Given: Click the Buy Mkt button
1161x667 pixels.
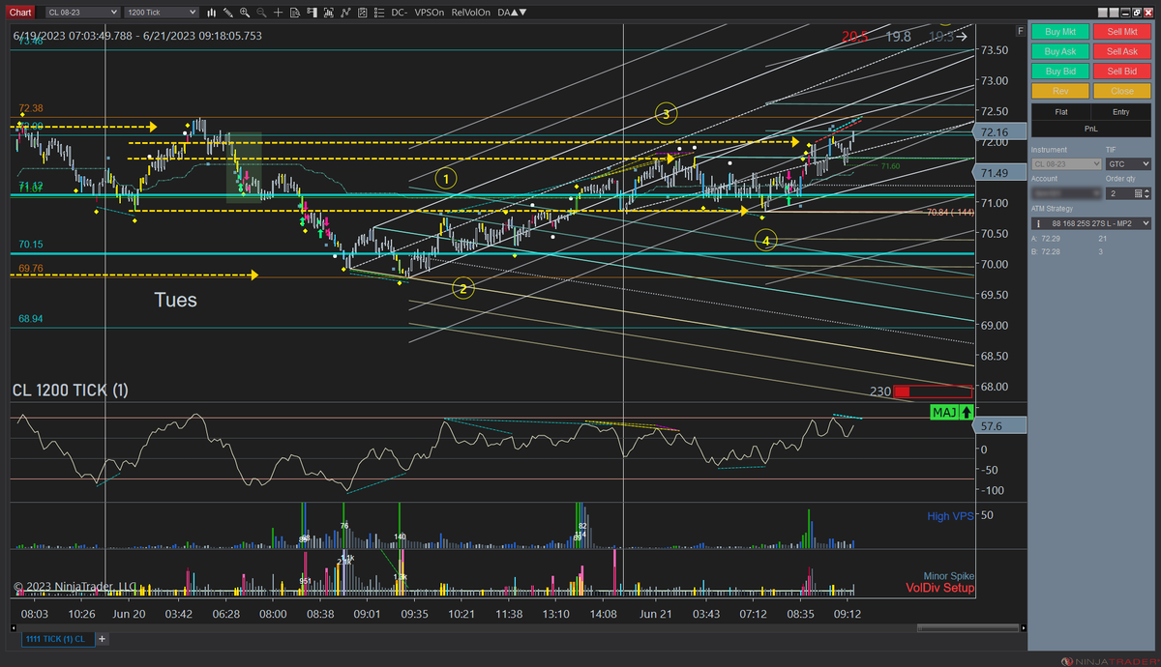Looking at the screenshot, I should [x=1060, y=32].
